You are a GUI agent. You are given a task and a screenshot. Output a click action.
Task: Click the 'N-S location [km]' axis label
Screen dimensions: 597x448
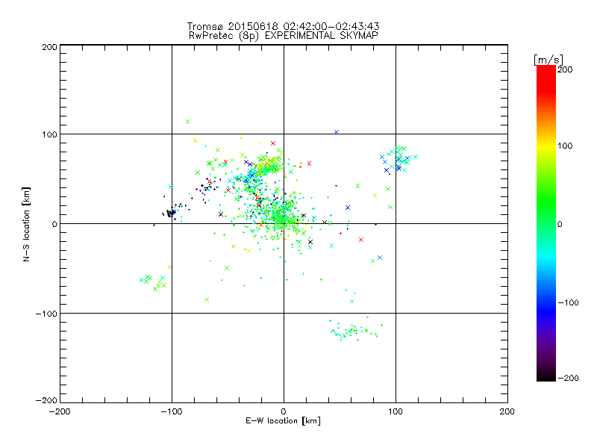pyautogui.click(x=26, y=225)
